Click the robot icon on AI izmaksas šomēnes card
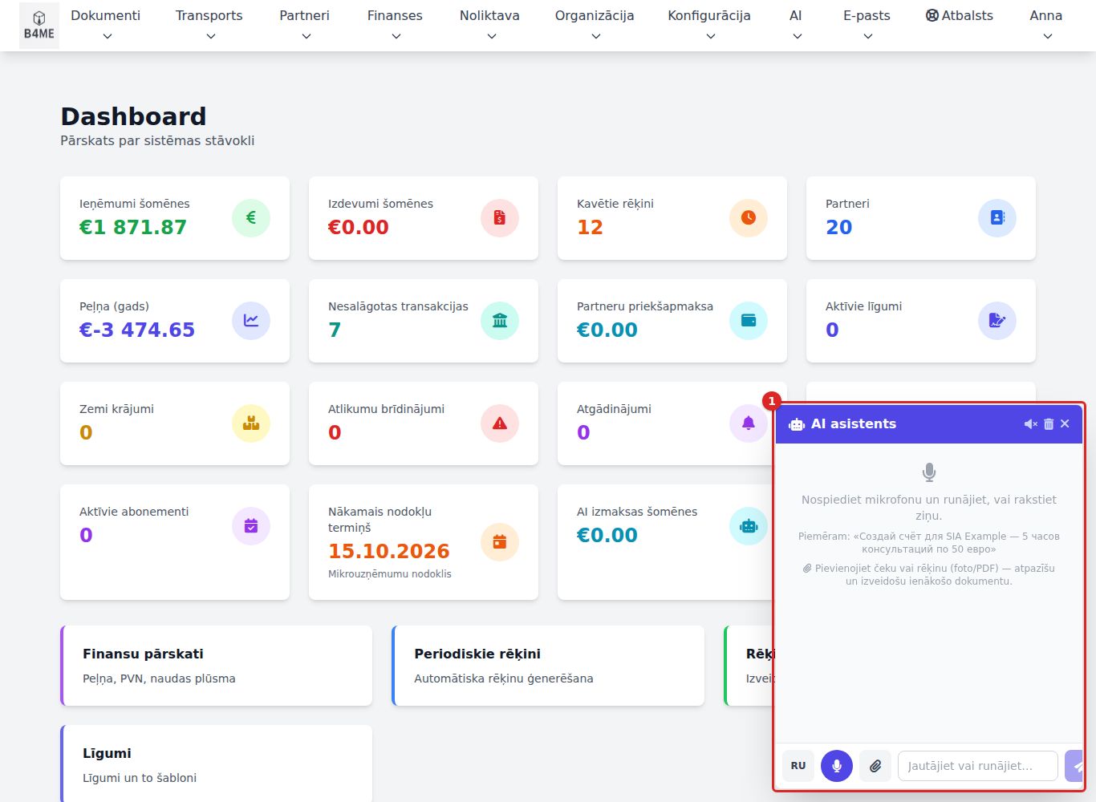1096x802 pixels. (x=749, y=525)
